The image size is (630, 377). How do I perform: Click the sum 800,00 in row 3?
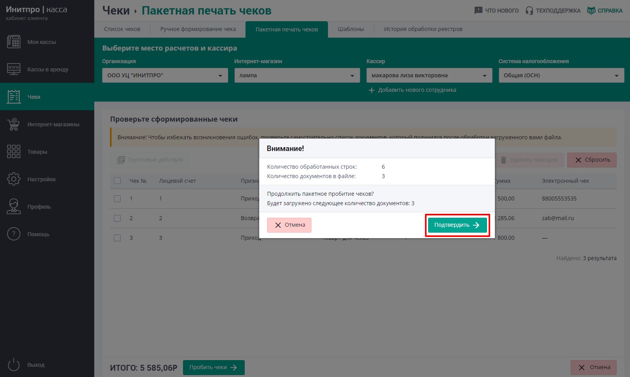(506, 238)
